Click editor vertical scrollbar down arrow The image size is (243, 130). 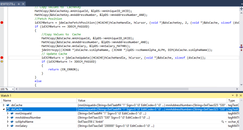[241, 85]
